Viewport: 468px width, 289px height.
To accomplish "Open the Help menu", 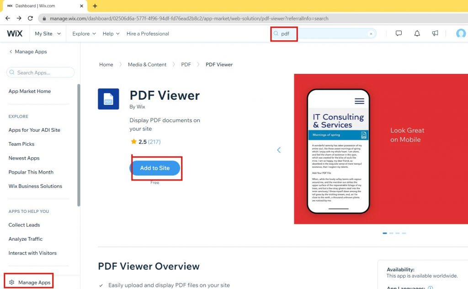I will [x=111, y=34].
